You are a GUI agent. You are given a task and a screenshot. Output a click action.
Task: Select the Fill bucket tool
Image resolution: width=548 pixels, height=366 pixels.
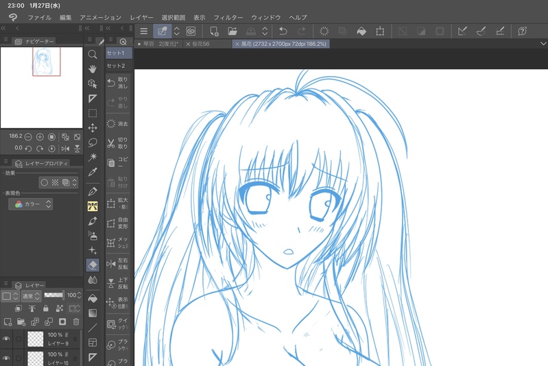point(93,299)
